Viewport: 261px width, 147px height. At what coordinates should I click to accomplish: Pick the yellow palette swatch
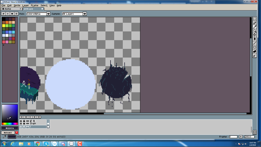click(x=3, y=25)
